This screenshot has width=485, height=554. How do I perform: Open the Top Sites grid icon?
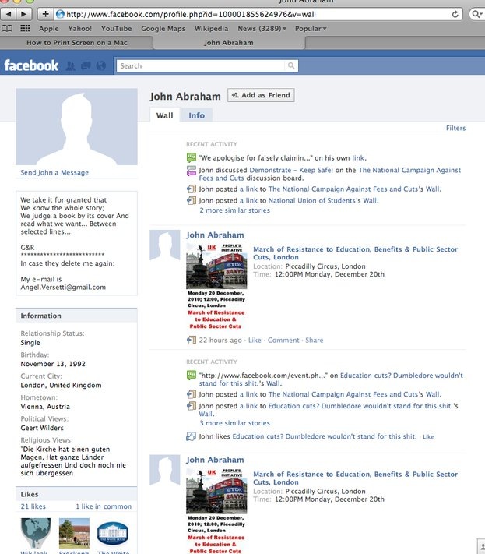pos(25,29)
